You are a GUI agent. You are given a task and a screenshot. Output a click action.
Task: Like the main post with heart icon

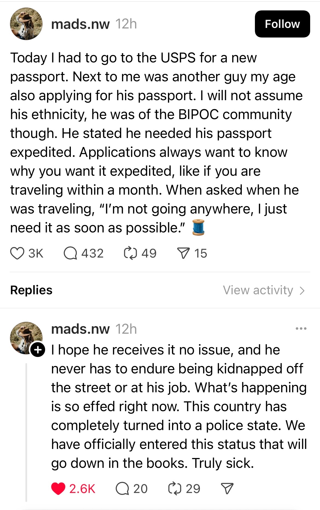click(x=17, y=253)
